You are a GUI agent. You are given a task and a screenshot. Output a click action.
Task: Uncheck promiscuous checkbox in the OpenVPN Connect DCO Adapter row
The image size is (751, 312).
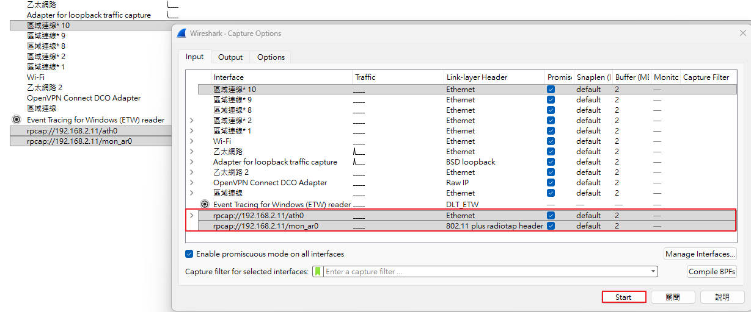coord(551,183)
